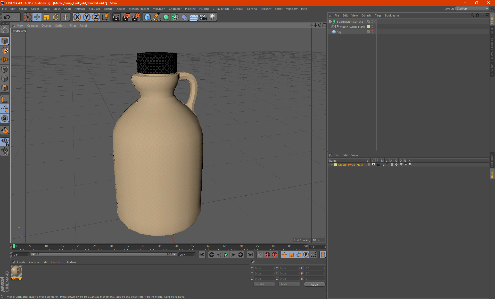Toggle Maple_Syrup_Flask layer Lock

pos(387,164)
